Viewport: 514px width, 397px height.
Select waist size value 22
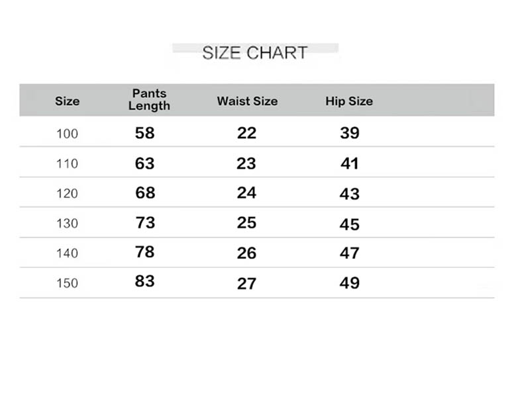(x=246, y=133)
